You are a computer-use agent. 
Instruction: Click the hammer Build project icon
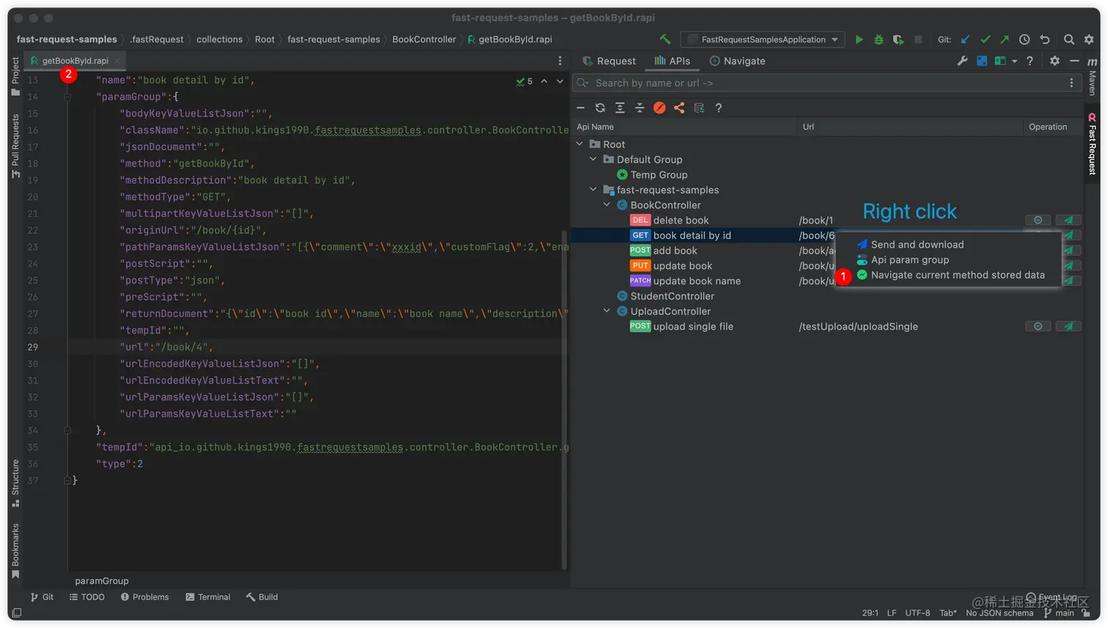665,40
